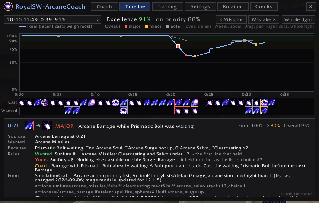Image resolution: width=319 pixels, height=203 pixels.
Task: Click the 'actions+=/arcane_barrage' code line
Action: [119, 192]
